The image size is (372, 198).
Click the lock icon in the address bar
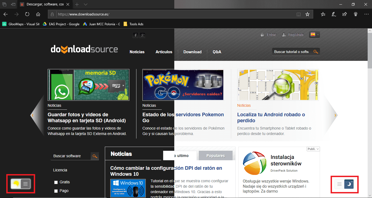52,14
